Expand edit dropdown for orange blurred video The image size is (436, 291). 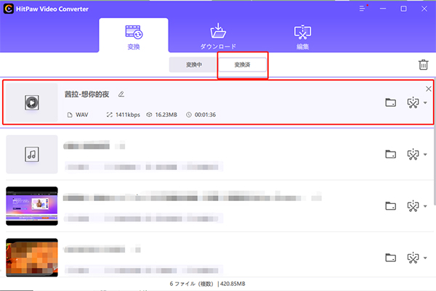pyautogui.click(x=425, y=258)
